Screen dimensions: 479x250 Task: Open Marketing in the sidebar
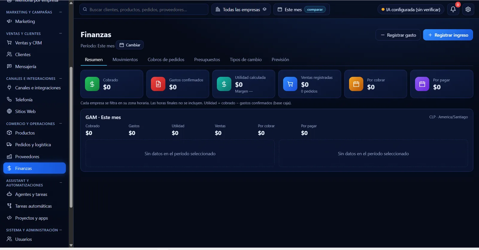34,22
